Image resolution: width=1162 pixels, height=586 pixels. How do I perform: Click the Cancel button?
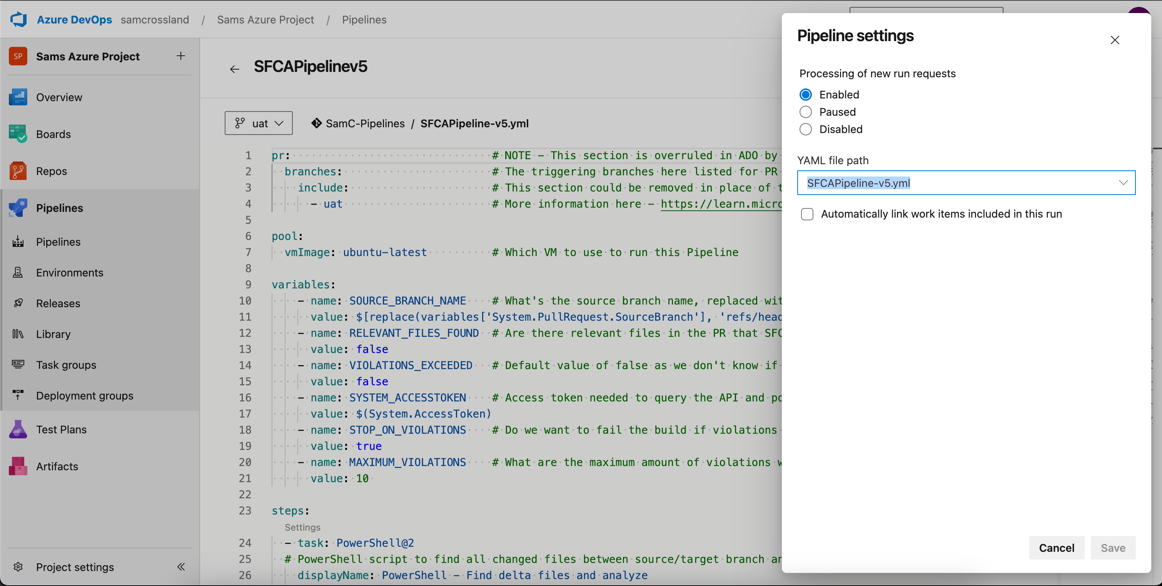pyautogui.click(x=1057, y=548)
